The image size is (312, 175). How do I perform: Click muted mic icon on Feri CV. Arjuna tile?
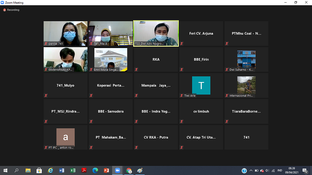[x=181, y=44]
